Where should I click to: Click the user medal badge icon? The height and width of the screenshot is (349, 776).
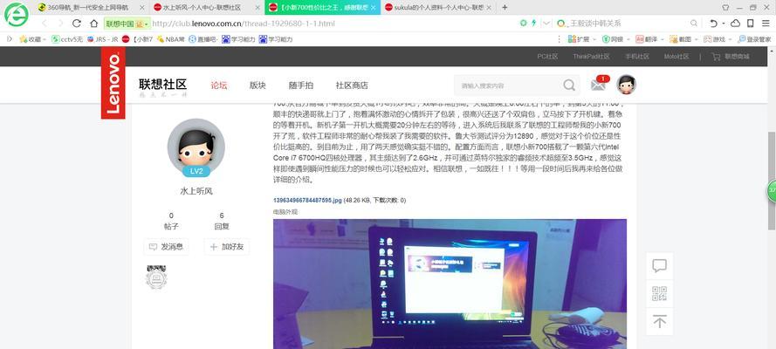(x=156, y=277)
